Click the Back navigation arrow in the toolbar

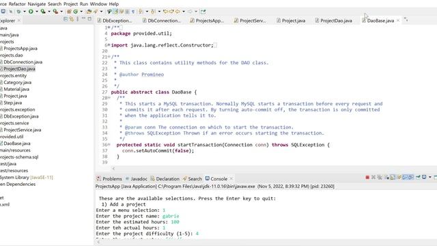click(178, 12)
